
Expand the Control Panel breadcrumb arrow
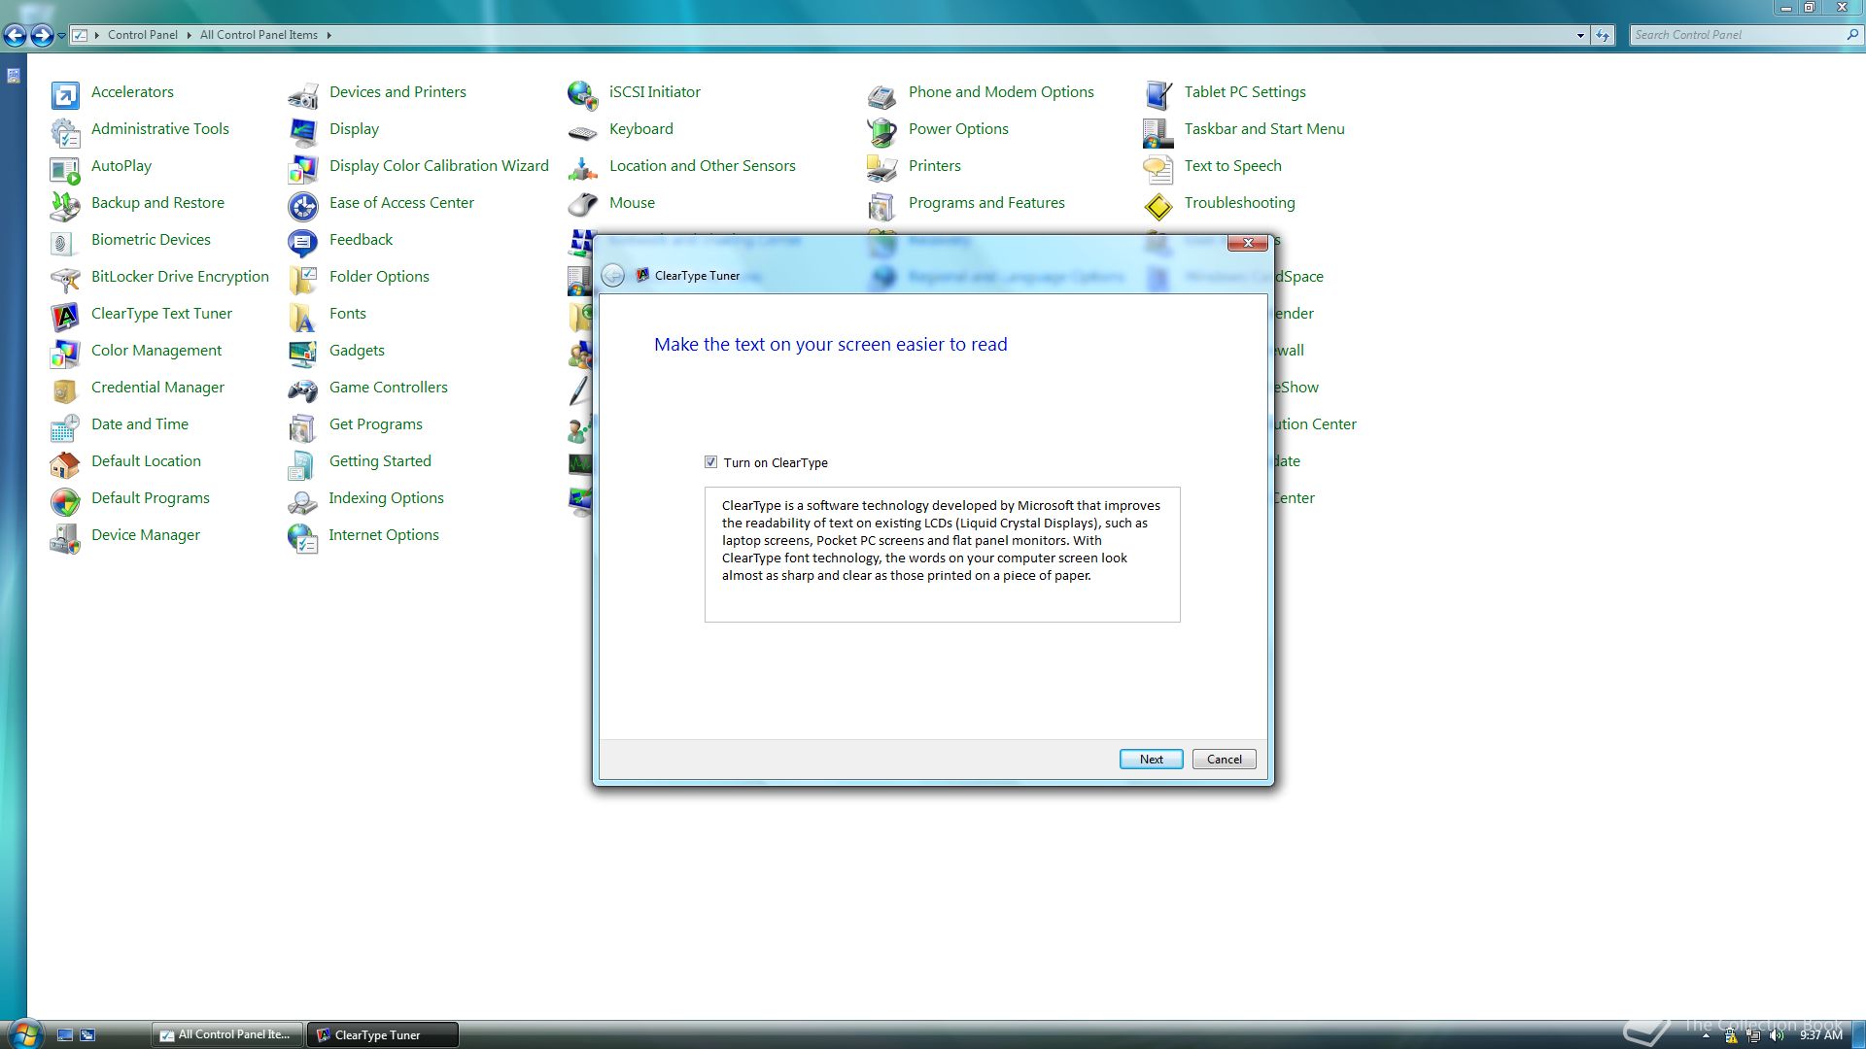189,35
